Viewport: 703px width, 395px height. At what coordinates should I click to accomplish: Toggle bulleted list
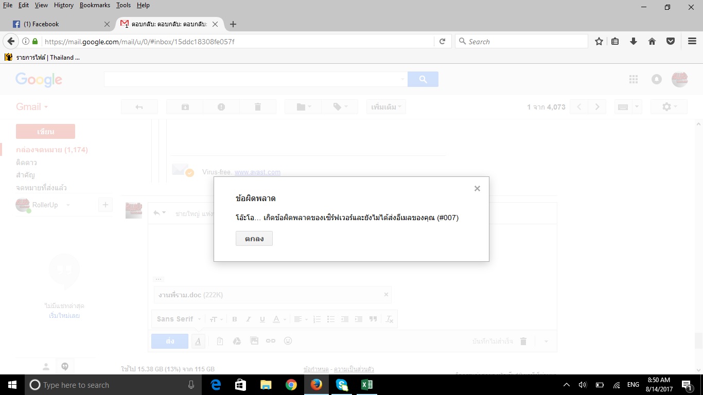(331, 319)
